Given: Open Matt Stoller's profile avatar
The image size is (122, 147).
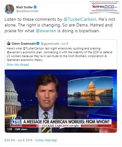Looking at the screenshot, I should [x=9, y=9].
